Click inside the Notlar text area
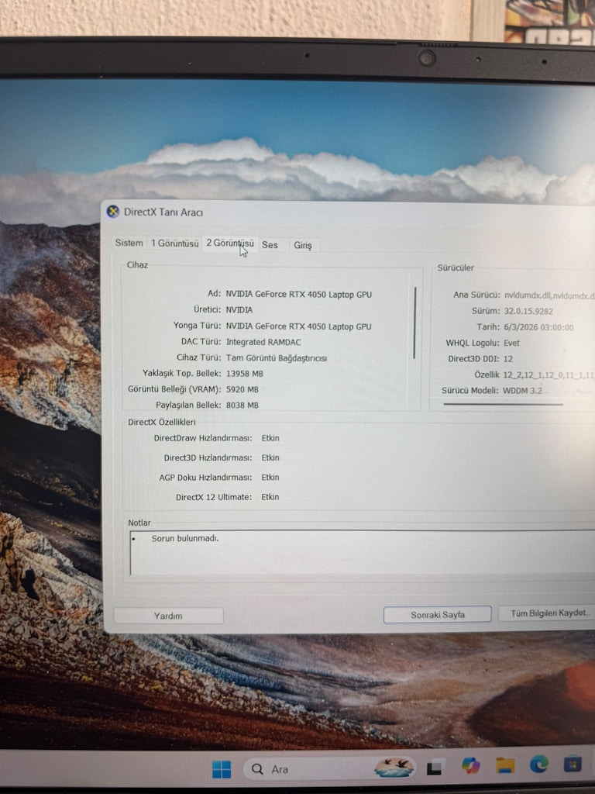This screenshot has width=595, height=794. (363, 552)
